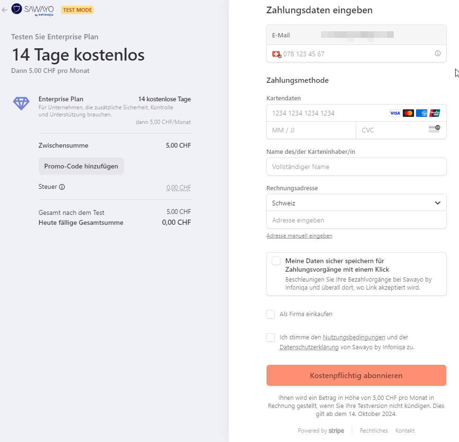459x442 pixels.
Task: Click the Sawayo shield logo
Action: (x=17, y=9)
